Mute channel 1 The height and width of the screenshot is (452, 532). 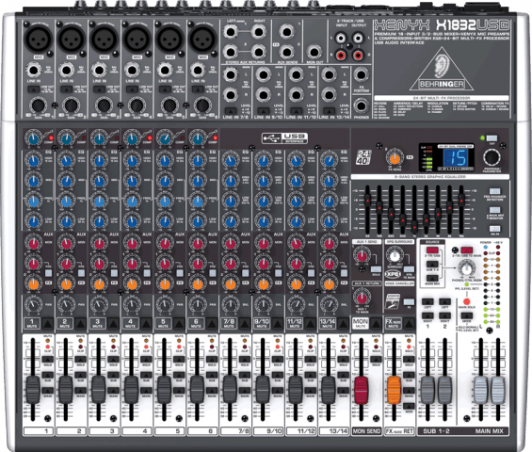point(48,324)
